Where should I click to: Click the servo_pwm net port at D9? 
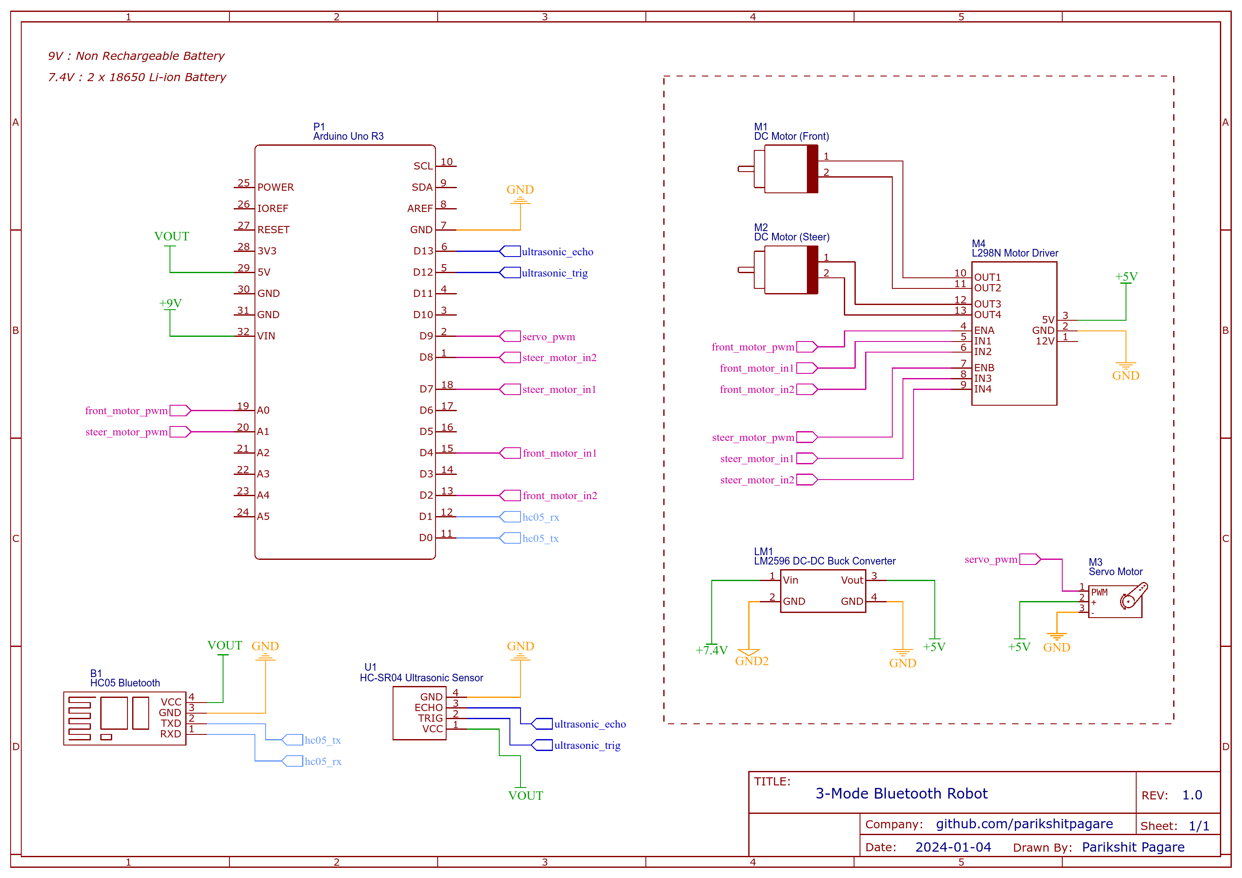click(x=537, y=337)
